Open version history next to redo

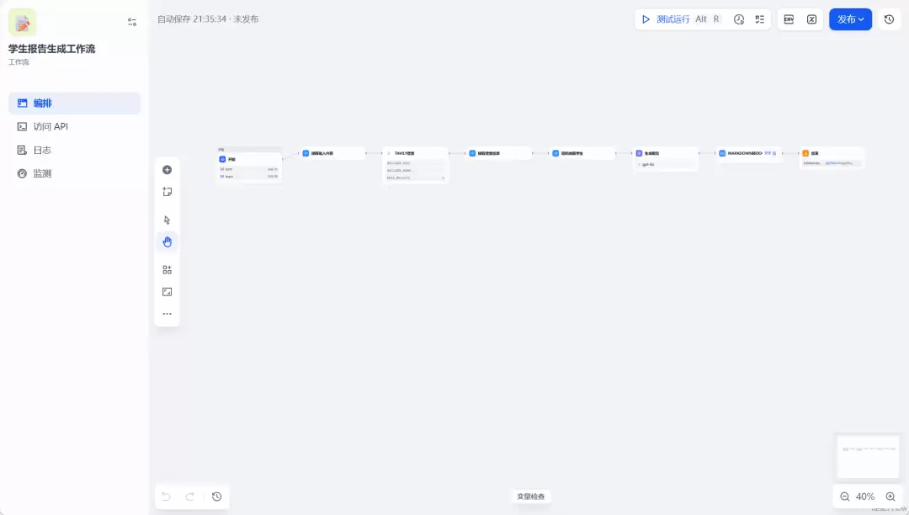click(217, 496)
